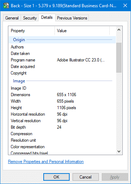Select the Image section header
The height and width of the screenshot is (184, 131).
click(x=62, y=81)
